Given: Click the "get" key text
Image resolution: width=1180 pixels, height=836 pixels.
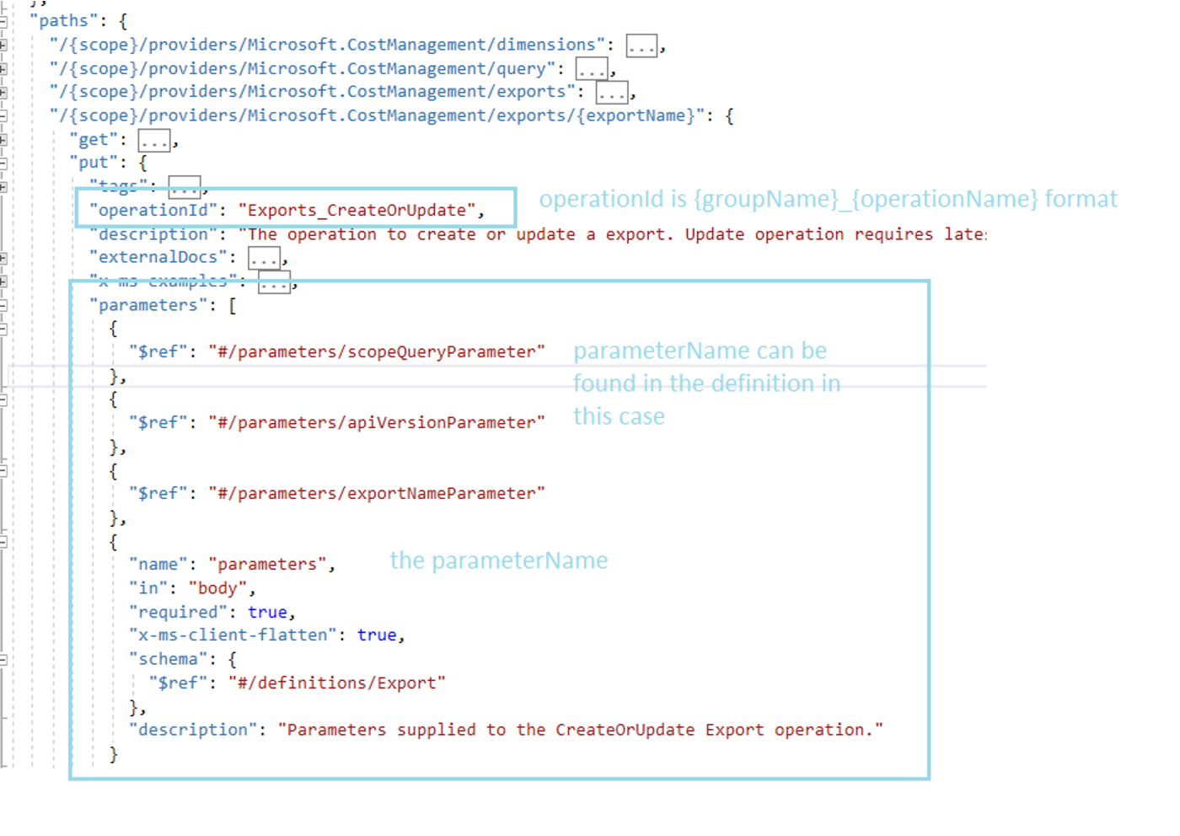Looking at the screenshot, I should [x=94, y=139].
